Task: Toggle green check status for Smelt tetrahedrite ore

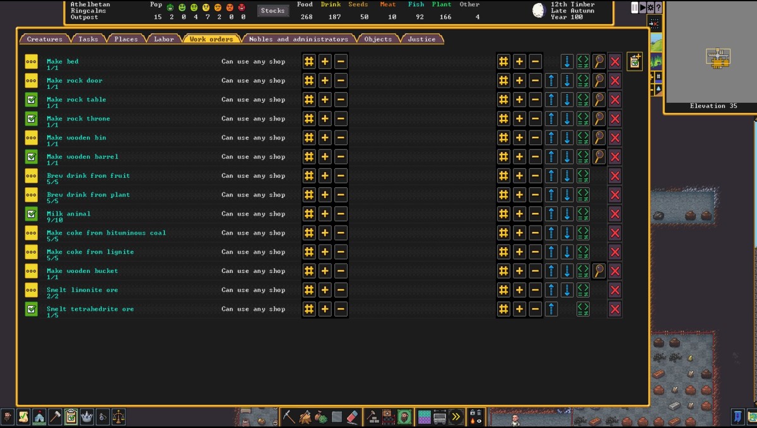Action: [32, 309]
